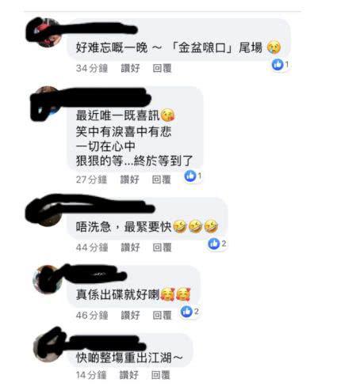This screenshot has width=352, height=390.
Task: Click 回覆 under the 46分鐘 comment
Action: pyautogui.click(x=163, y=315)
